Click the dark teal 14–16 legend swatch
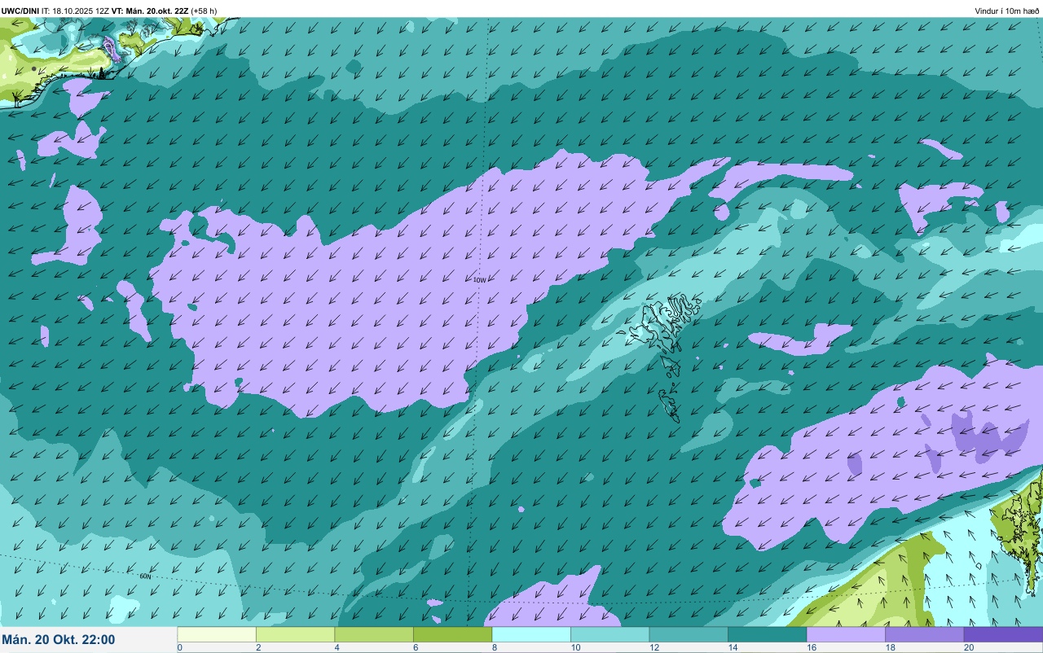1043x653 pixels. tap(767, 634)
